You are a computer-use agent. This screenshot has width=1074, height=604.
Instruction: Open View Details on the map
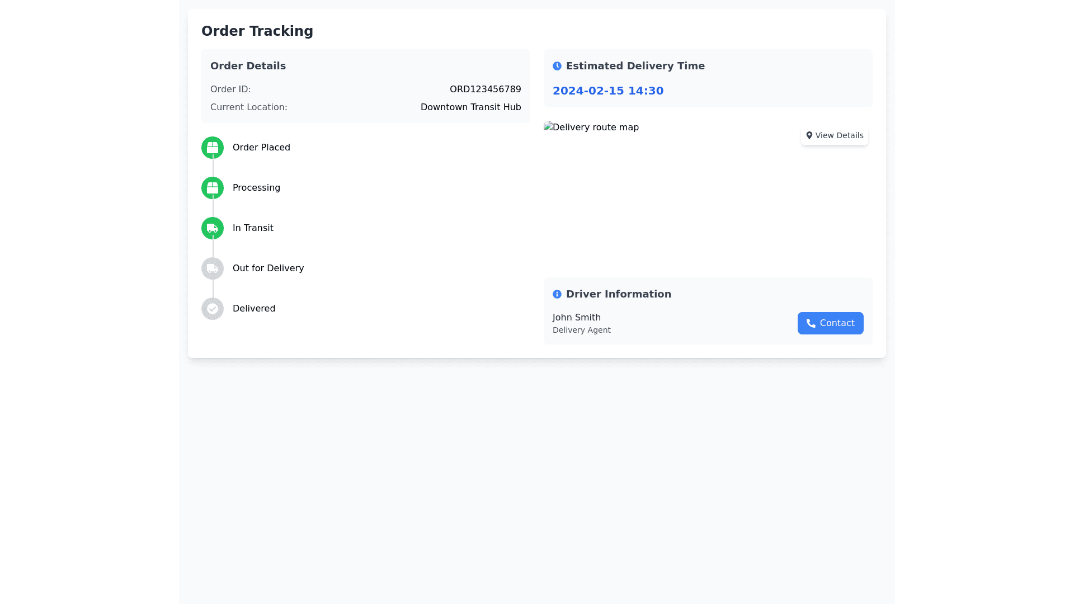tap(835, 135)
